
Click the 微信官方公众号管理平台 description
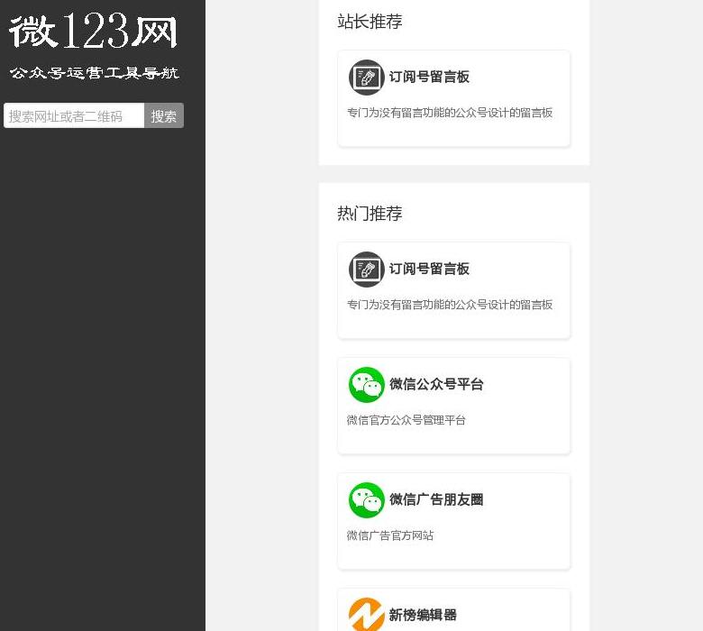(x=406, y=420)
